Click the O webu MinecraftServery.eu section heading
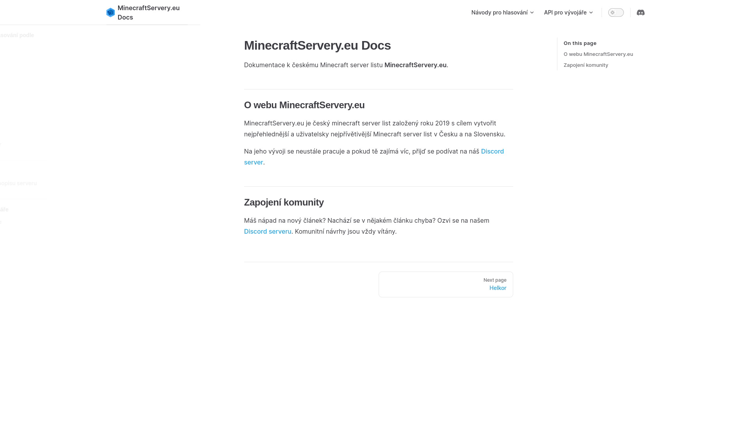 [x=304, y=105]
